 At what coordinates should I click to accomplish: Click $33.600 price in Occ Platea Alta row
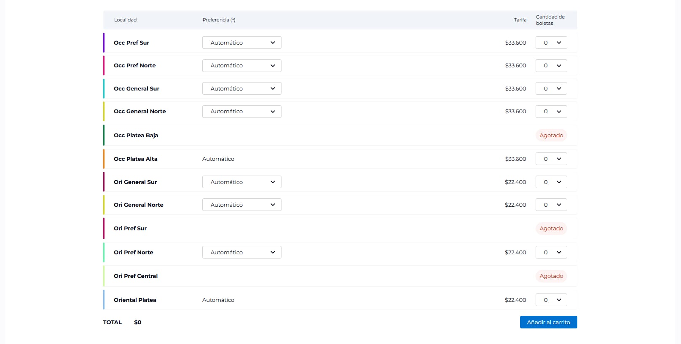516,159
